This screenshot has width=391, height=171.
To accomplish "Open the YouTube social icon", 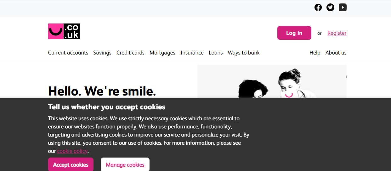I will (x=343, y=7).
